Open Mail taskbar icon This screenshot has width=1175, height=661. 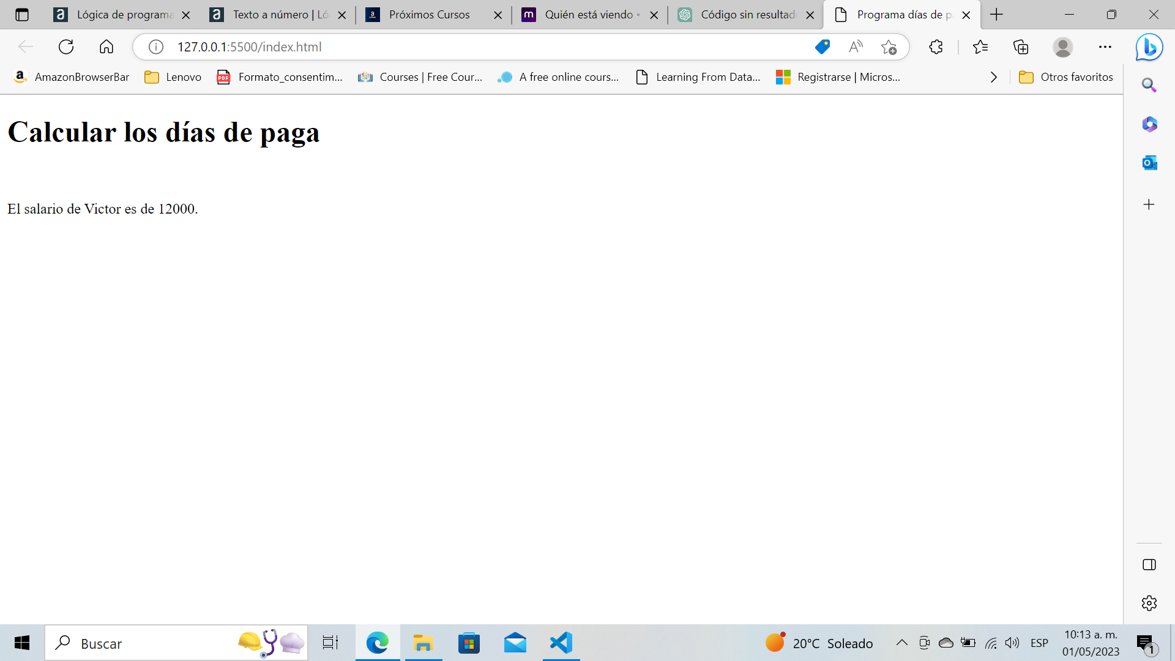[x=515, y=643]
